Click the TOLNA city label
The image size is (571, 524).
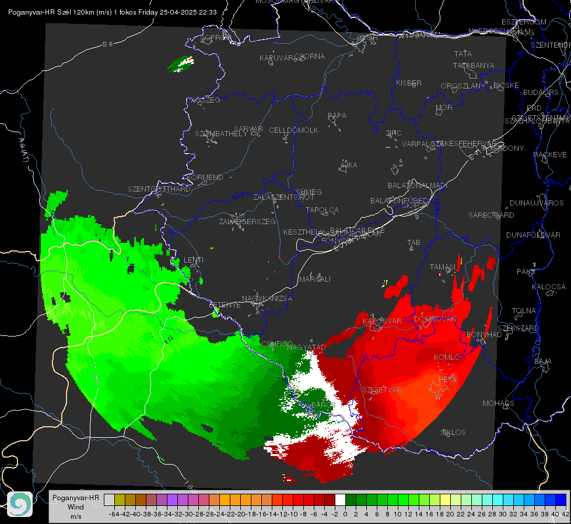[524, 311]
